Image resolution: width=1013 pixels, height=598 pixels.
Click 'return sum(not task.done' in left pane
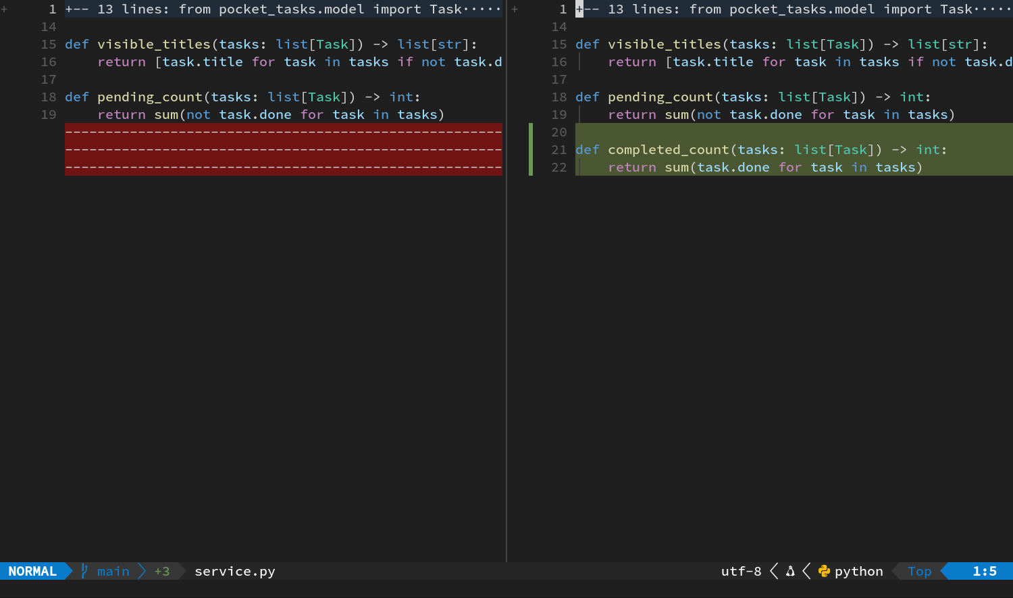pos(271,115)
